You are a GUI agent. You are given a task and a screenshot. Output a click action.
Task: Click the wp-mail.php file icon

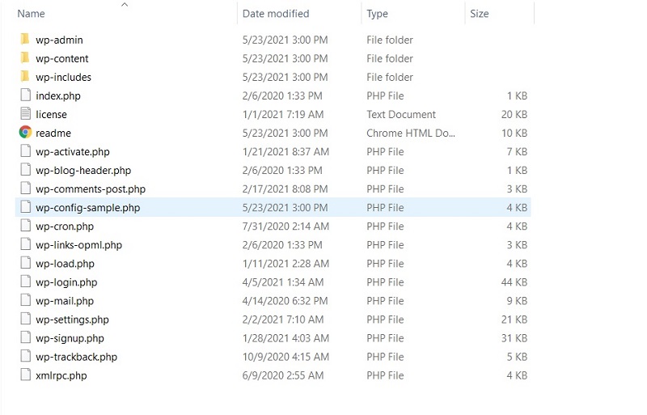tap(26, 300)
